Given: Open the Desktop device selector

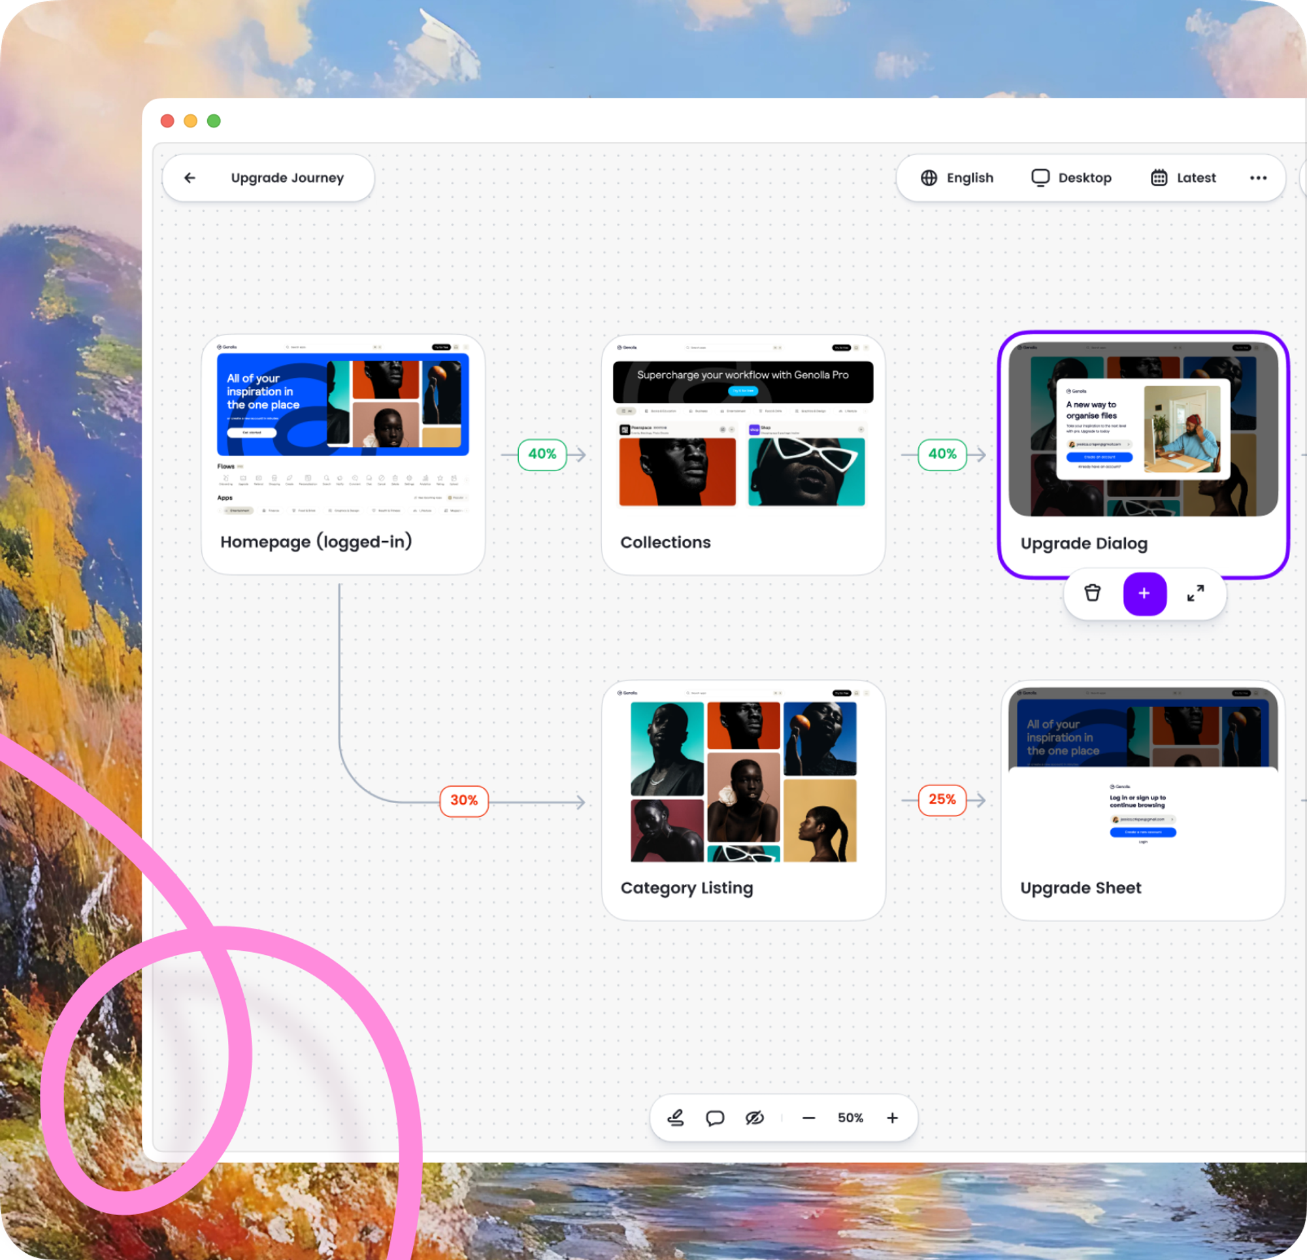Looking at the screenshot, I should click(1071, 177).
